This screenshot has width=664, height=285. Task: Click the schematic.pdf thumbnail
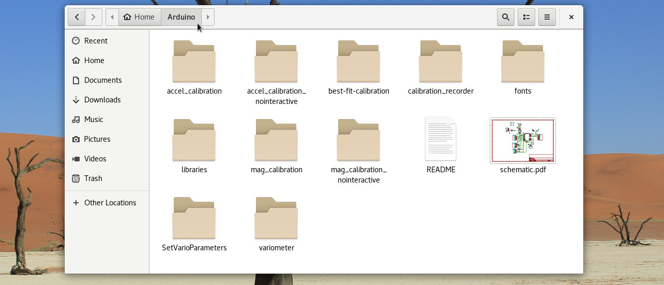(x=522, y=141)
